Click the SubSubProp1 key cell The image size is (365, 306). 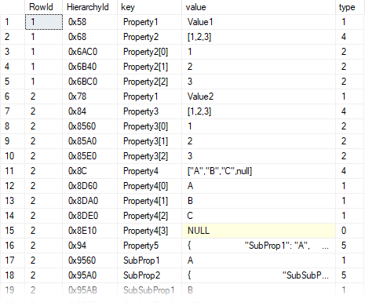pyautogui.click(x=149, y=290)
